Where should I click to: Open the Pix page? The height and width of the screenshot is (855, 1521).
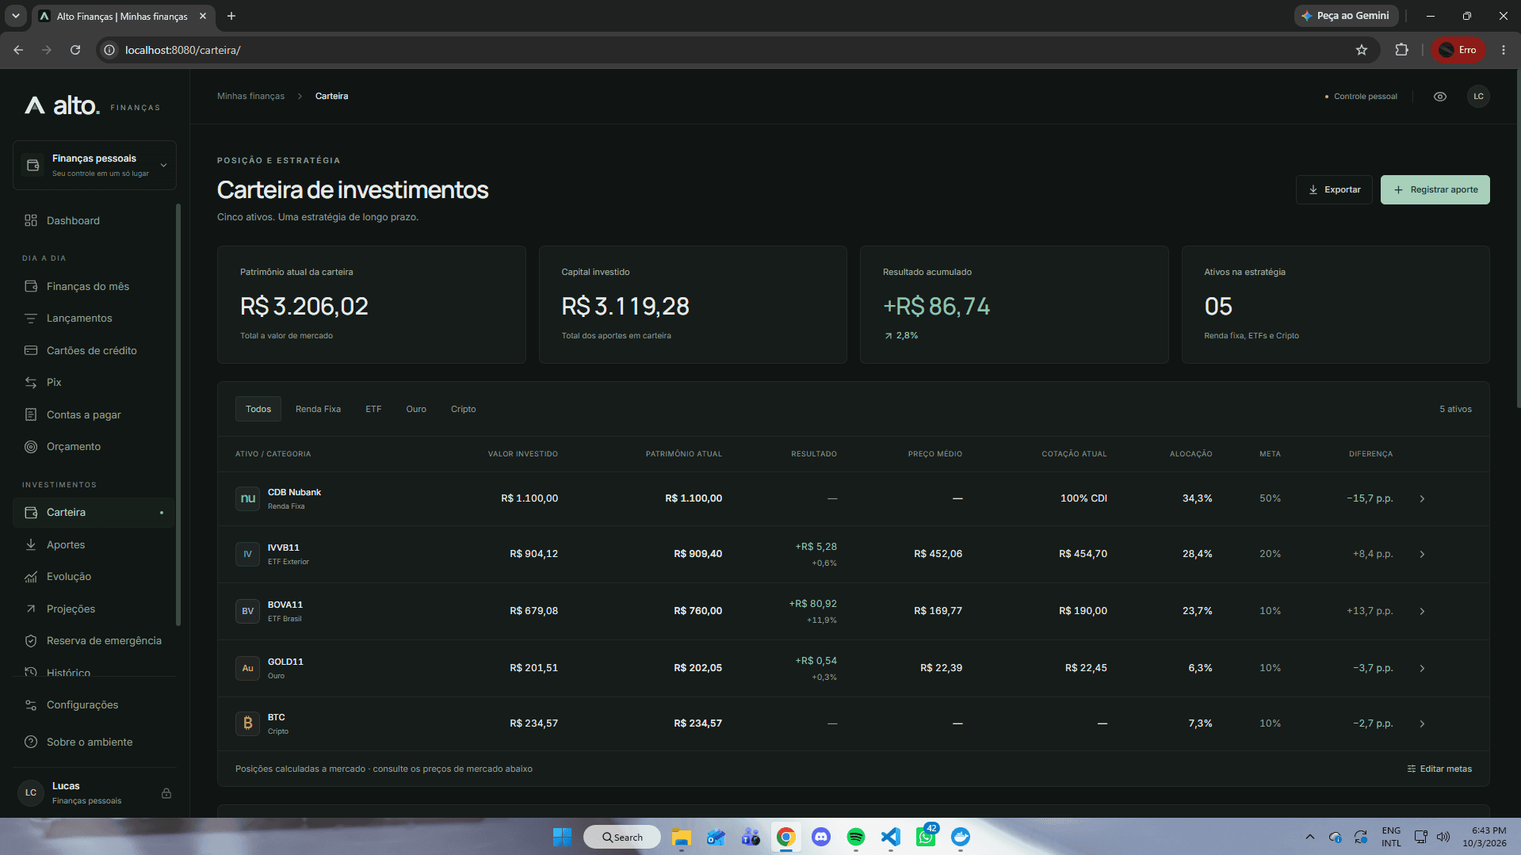tap(94, 382)
